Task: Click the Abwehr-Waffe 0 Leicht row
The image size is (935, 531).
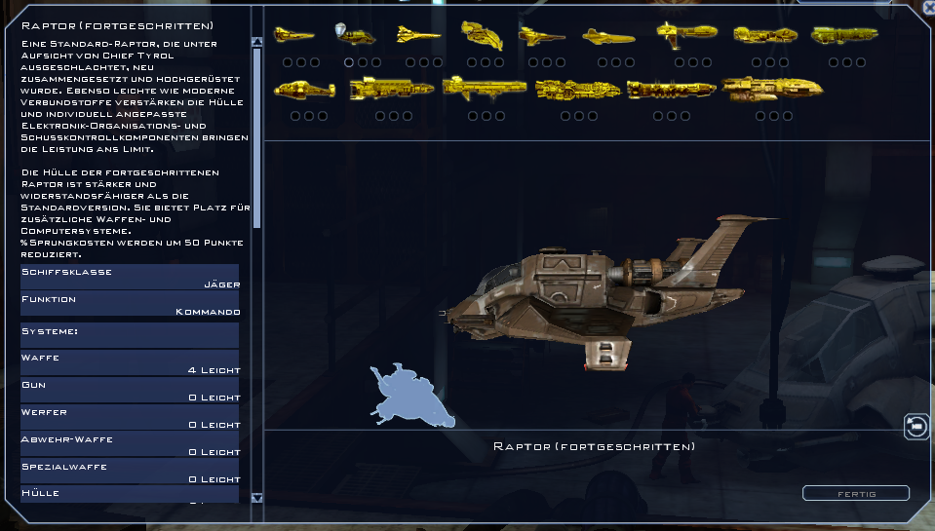Action: pos(130,445)
